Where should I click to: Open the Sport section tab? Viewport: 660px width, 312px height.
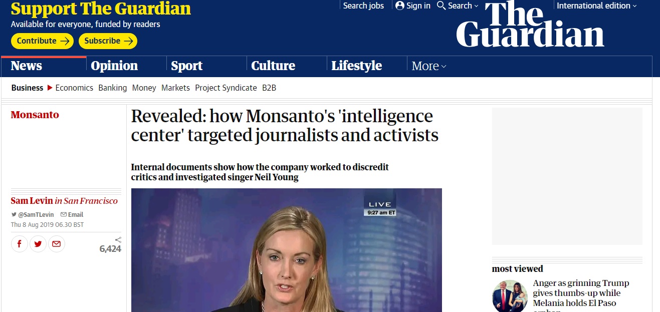coord(186,66)
